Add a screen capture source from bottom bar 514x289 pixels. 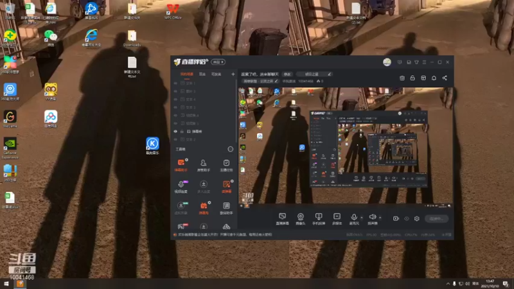point(282,218)
